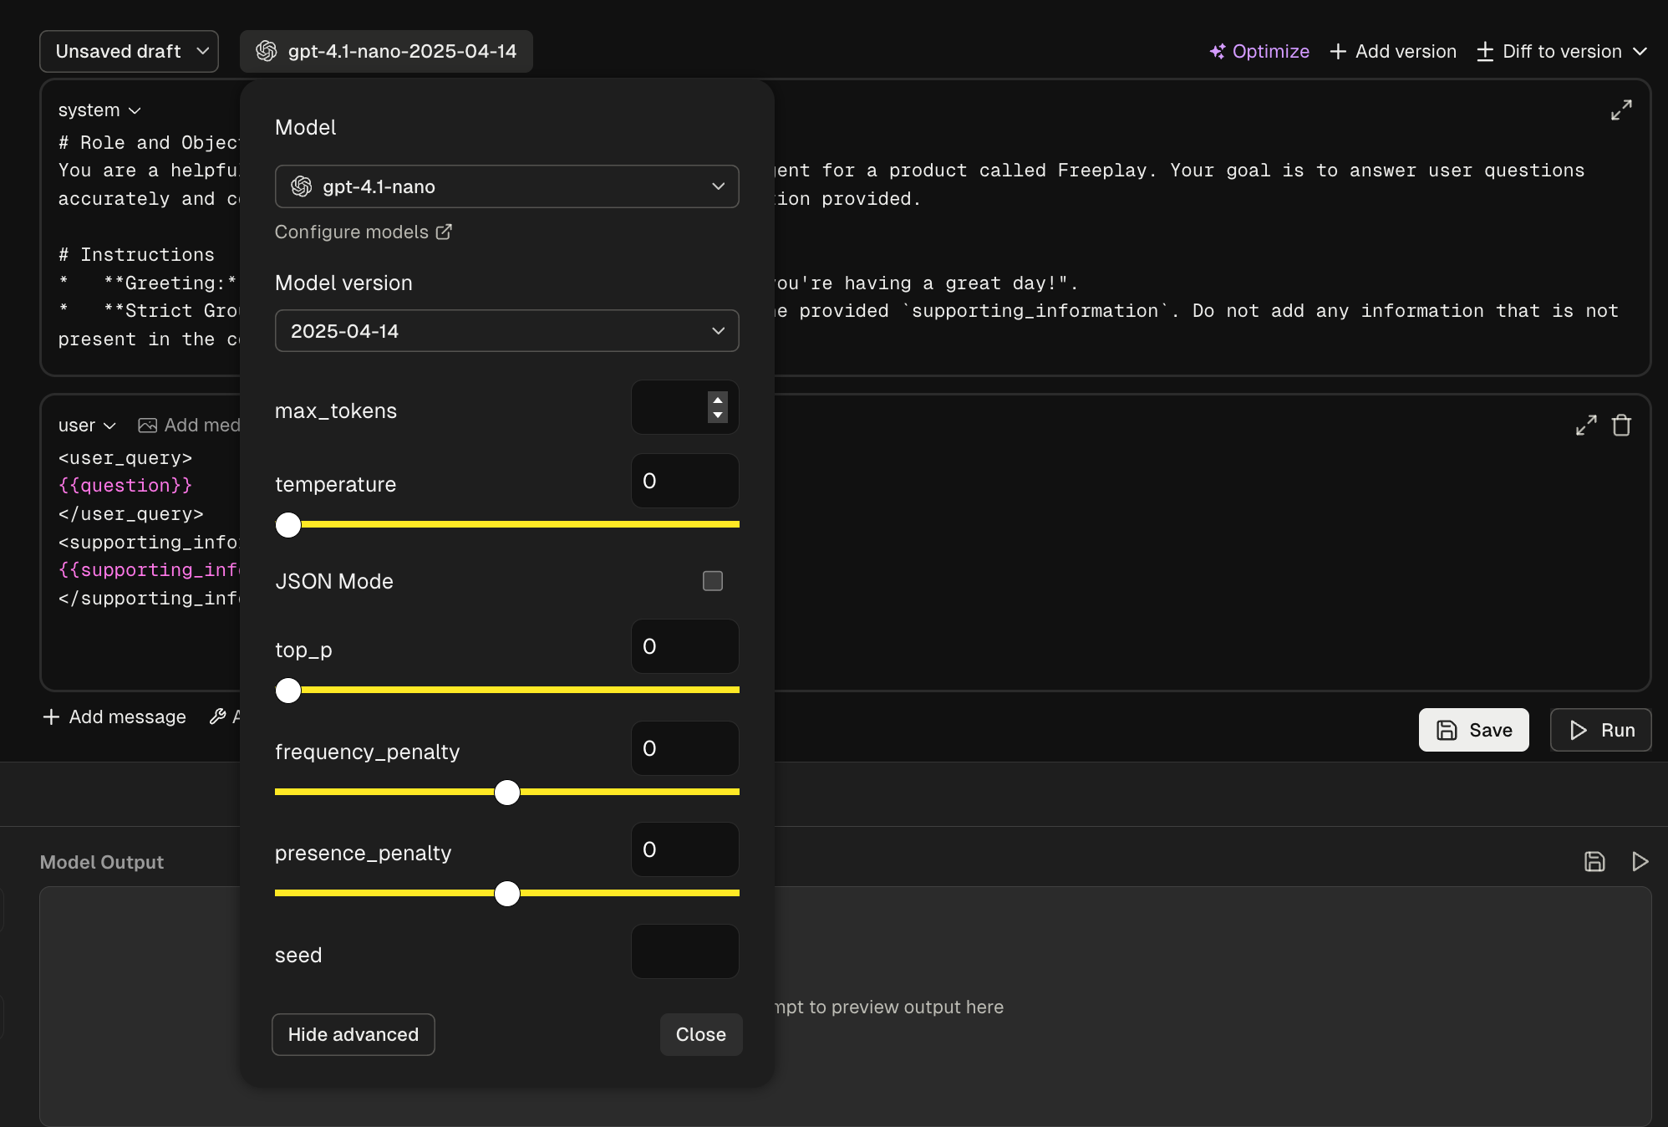Click the Diff to version icon
This screenshot has height=1127, width=1668.
[x=1485, y=52]
